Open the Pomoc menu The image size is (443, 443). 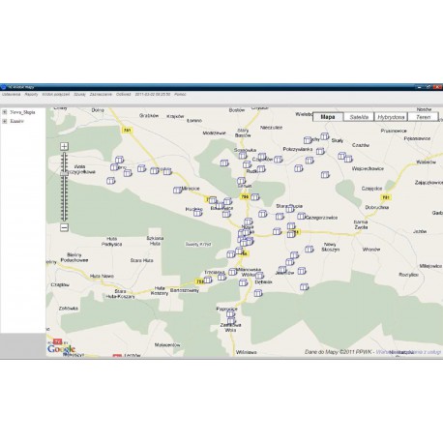tap(180, 95)
